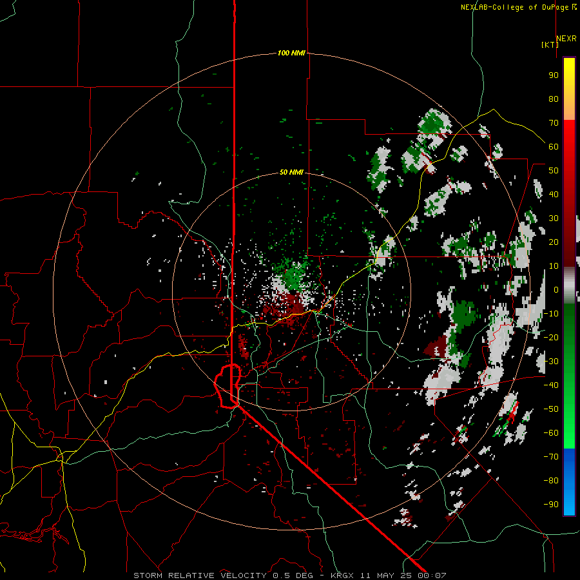Select the -20 value on velocity scale
The image size is (580, 580).
pyautogui.click(x=551, y=338)
